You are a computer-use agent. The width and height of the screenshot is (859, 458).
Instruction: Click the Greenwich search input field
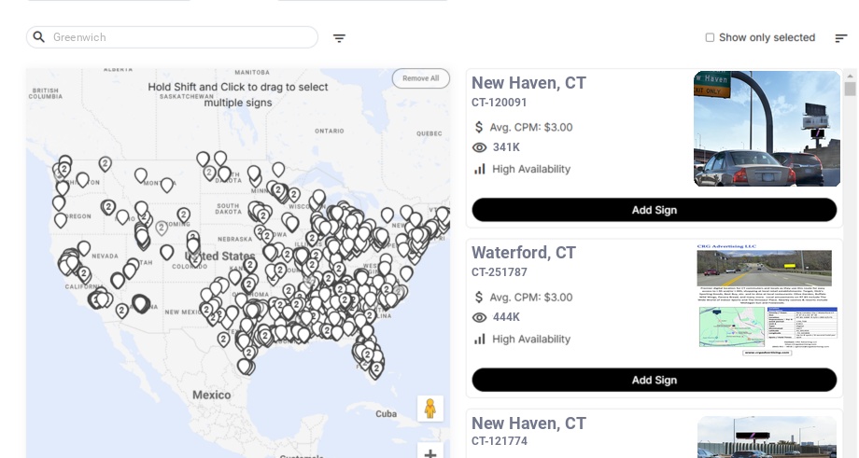click(182, 37)
